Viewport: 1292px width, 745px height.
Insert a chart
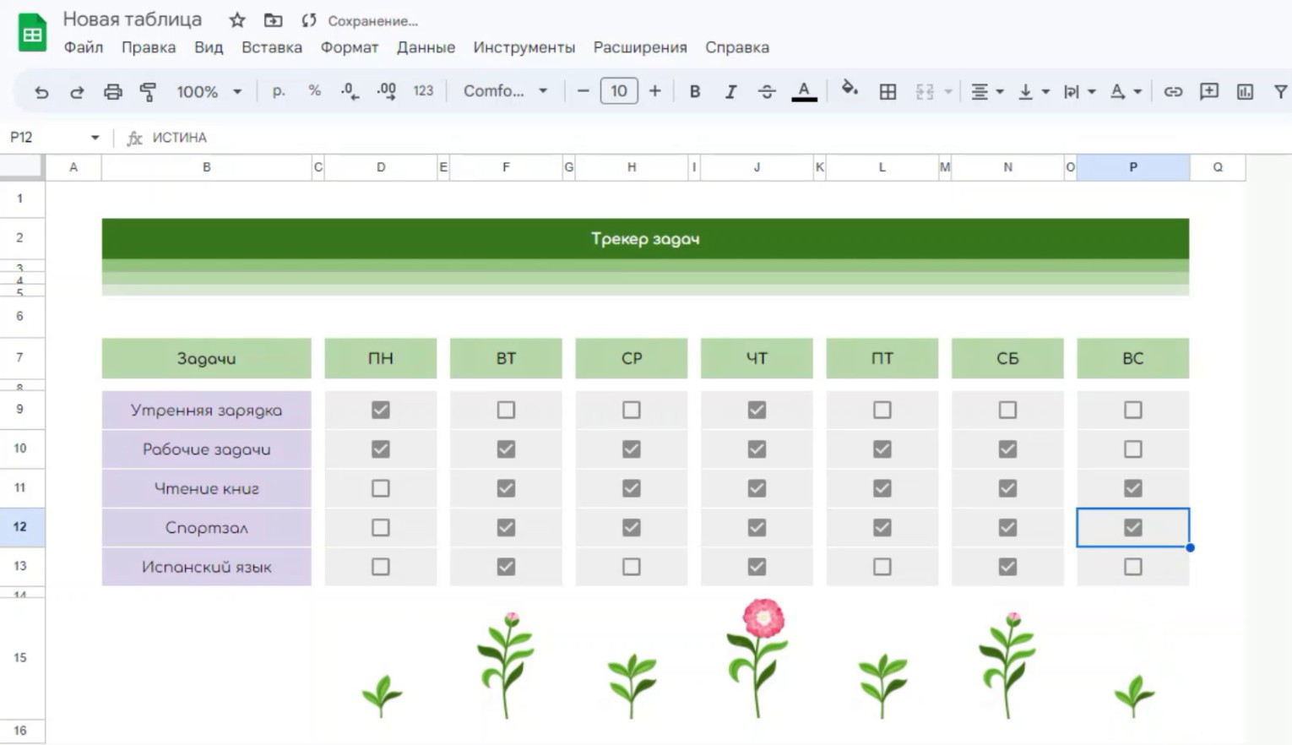point(1245,91)
